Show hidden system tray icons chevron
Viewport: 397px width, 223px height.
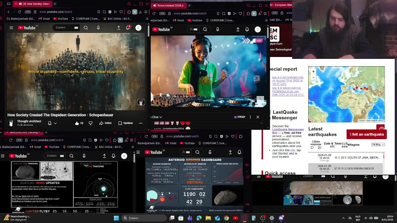pos(343,218)
